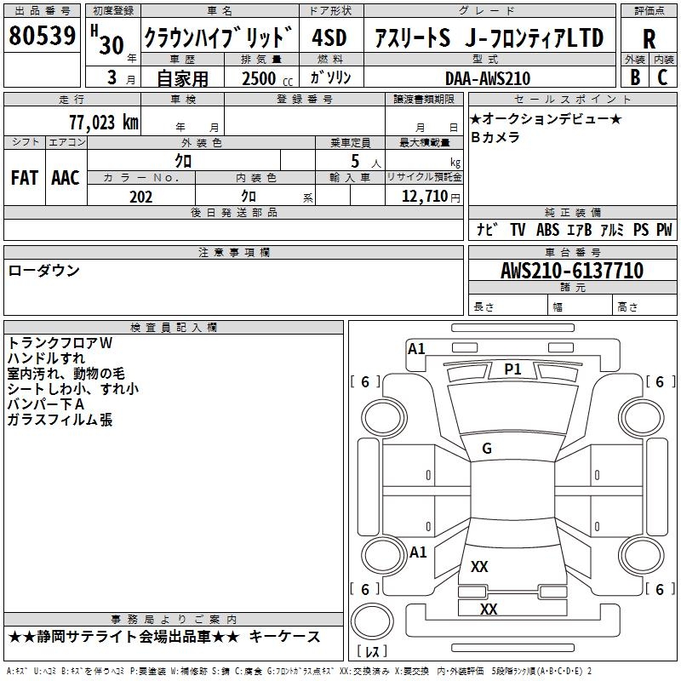Screen dimensions: 681x681
Task: Select the XX mark on the trunk lid
Action: click(x=479, y=567)
